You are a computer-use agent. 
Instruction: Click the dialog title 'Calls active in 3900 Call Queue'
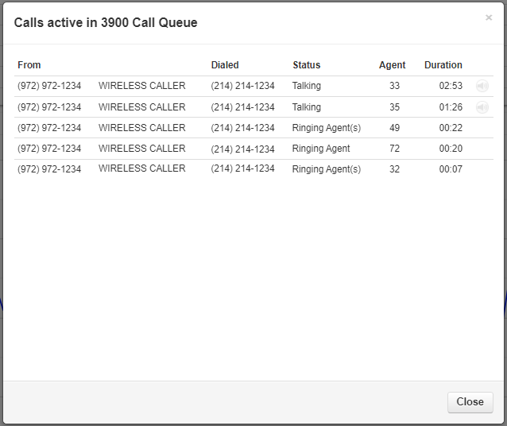(x=106, y=23)
